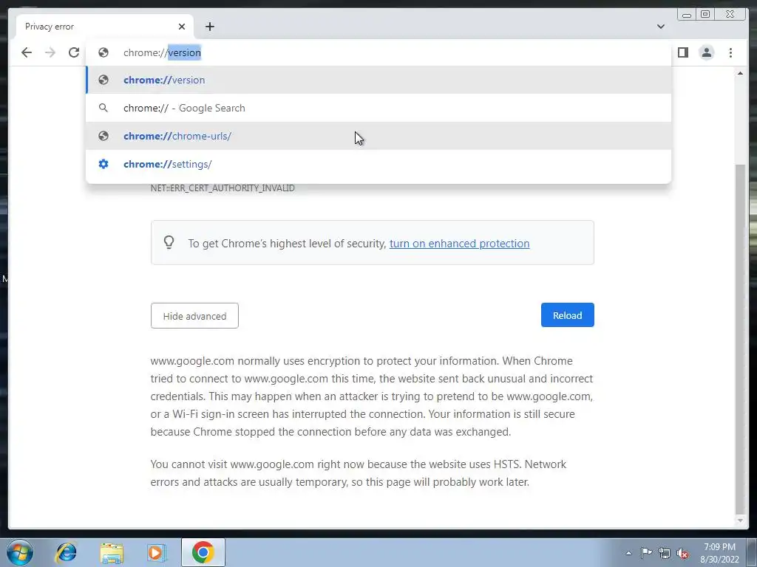This screenshot has width=757, height=567.
Task: Click inside the chrome://version address field
Action: [x=378, y=52]
